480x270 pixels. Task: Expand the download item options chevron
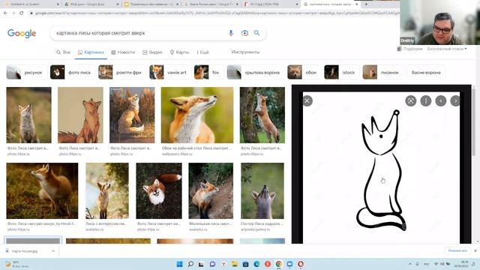53,251
